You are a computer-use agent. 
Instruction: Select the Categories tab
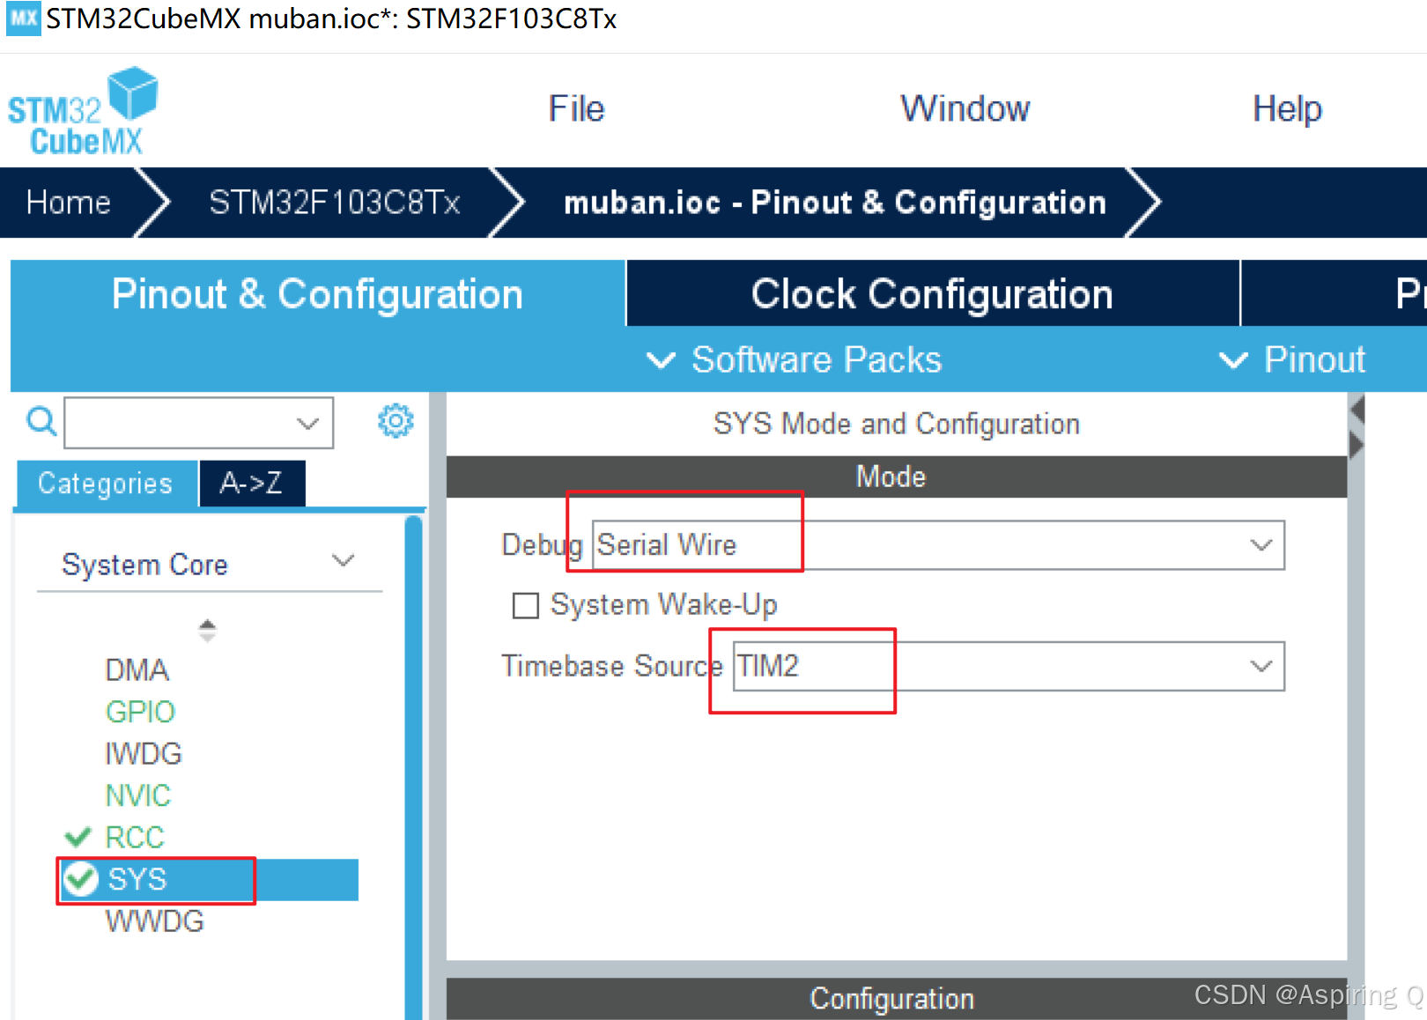tap(106, 484)
